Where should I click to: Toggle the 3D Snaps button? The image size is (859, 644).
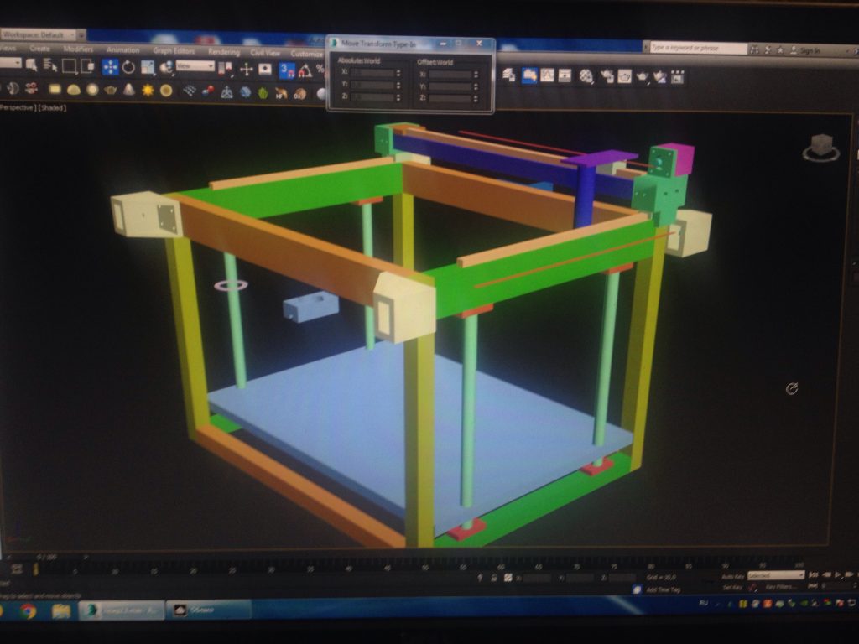287,70
